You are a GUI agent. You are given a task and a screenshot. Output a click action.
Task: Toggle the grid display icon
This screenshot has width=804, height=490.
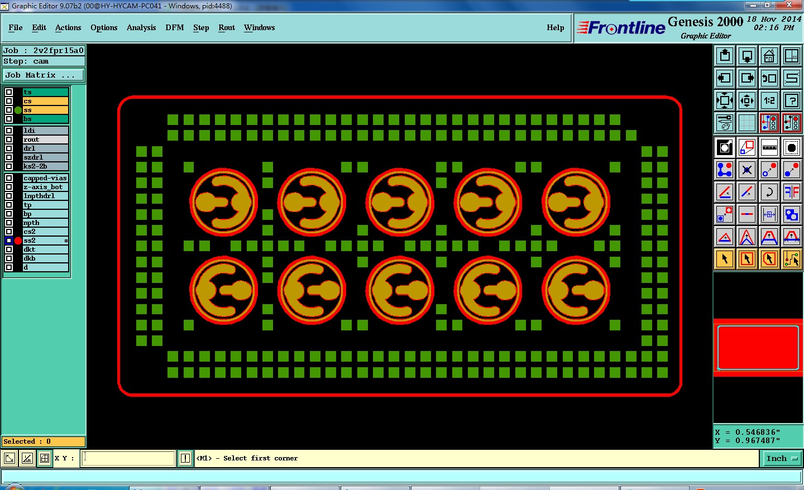tap(747, 122)
